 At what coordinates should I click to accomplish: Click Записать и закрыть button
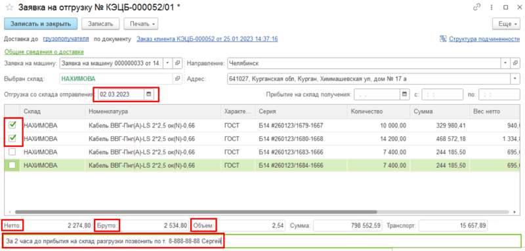point(41,24)
